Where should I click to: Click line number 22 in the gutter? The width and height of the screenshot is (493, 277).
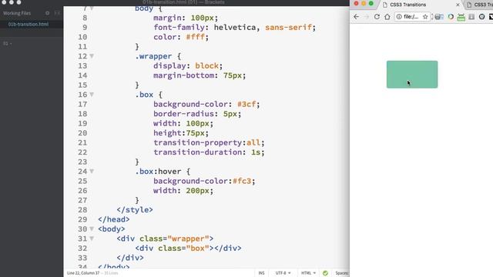point(82,152)
